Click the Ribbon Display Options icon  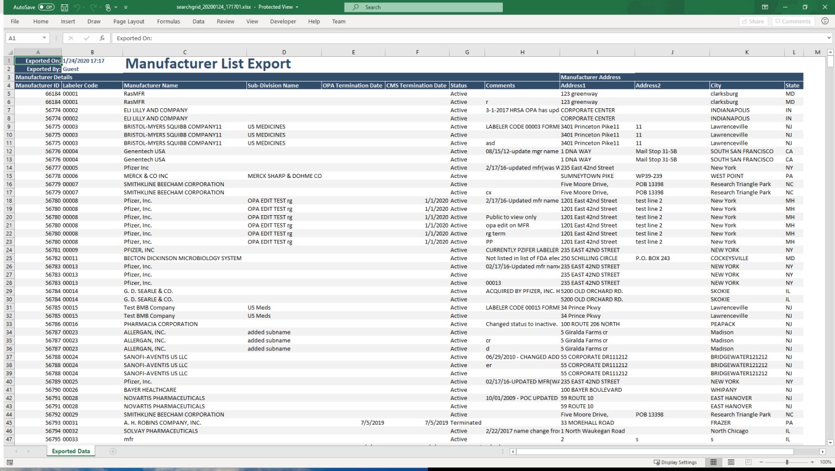pos(764,7)
